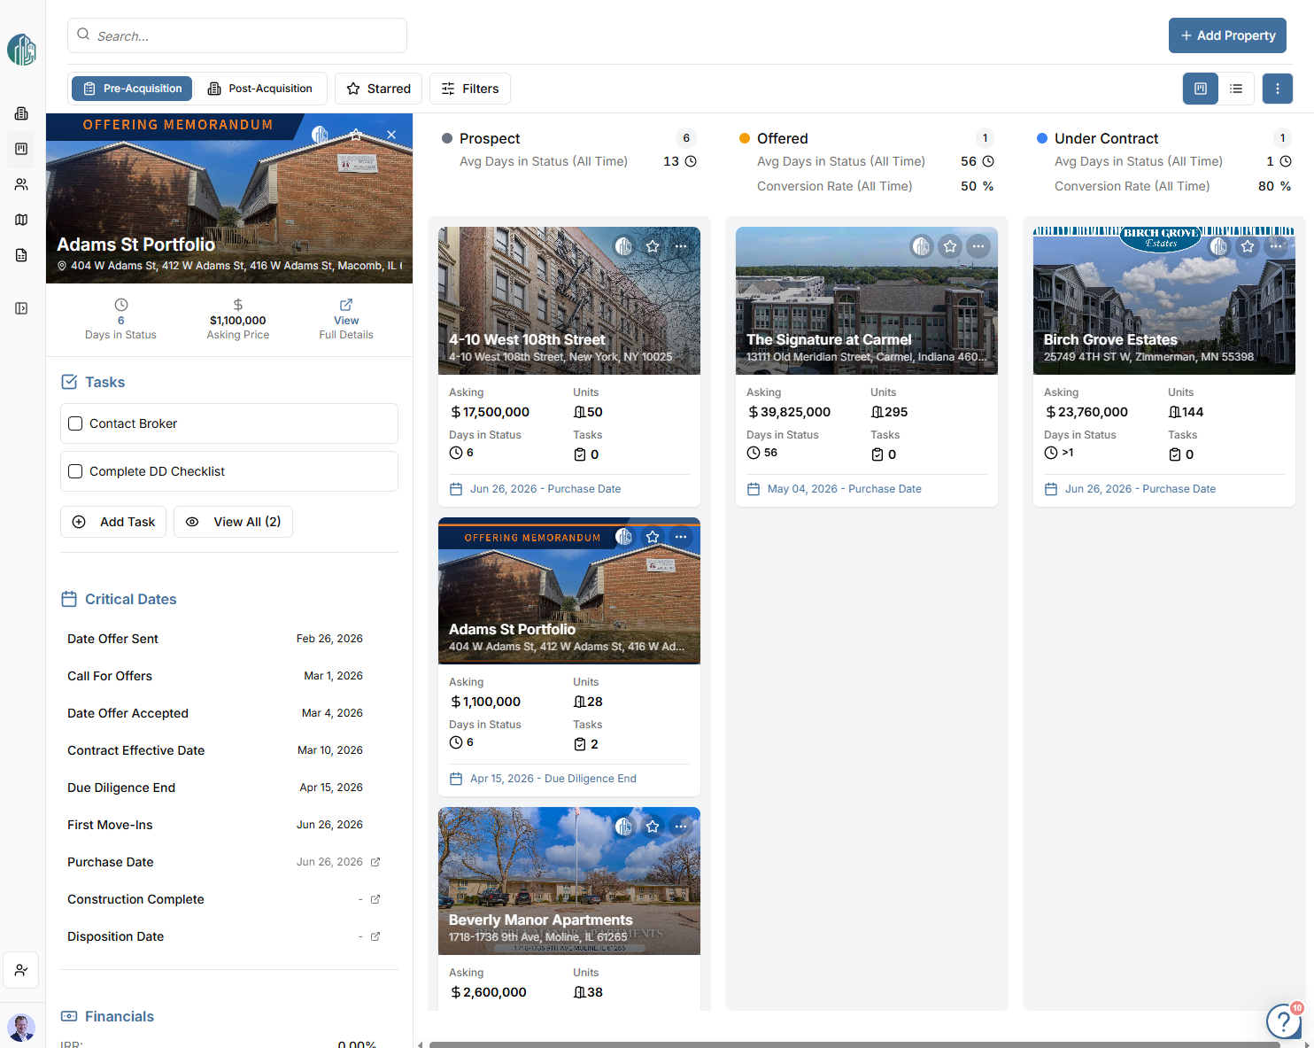Open the document icon in left sidebar
The width and height of the screenshot is (1314, 1048).
pos(21,255)
